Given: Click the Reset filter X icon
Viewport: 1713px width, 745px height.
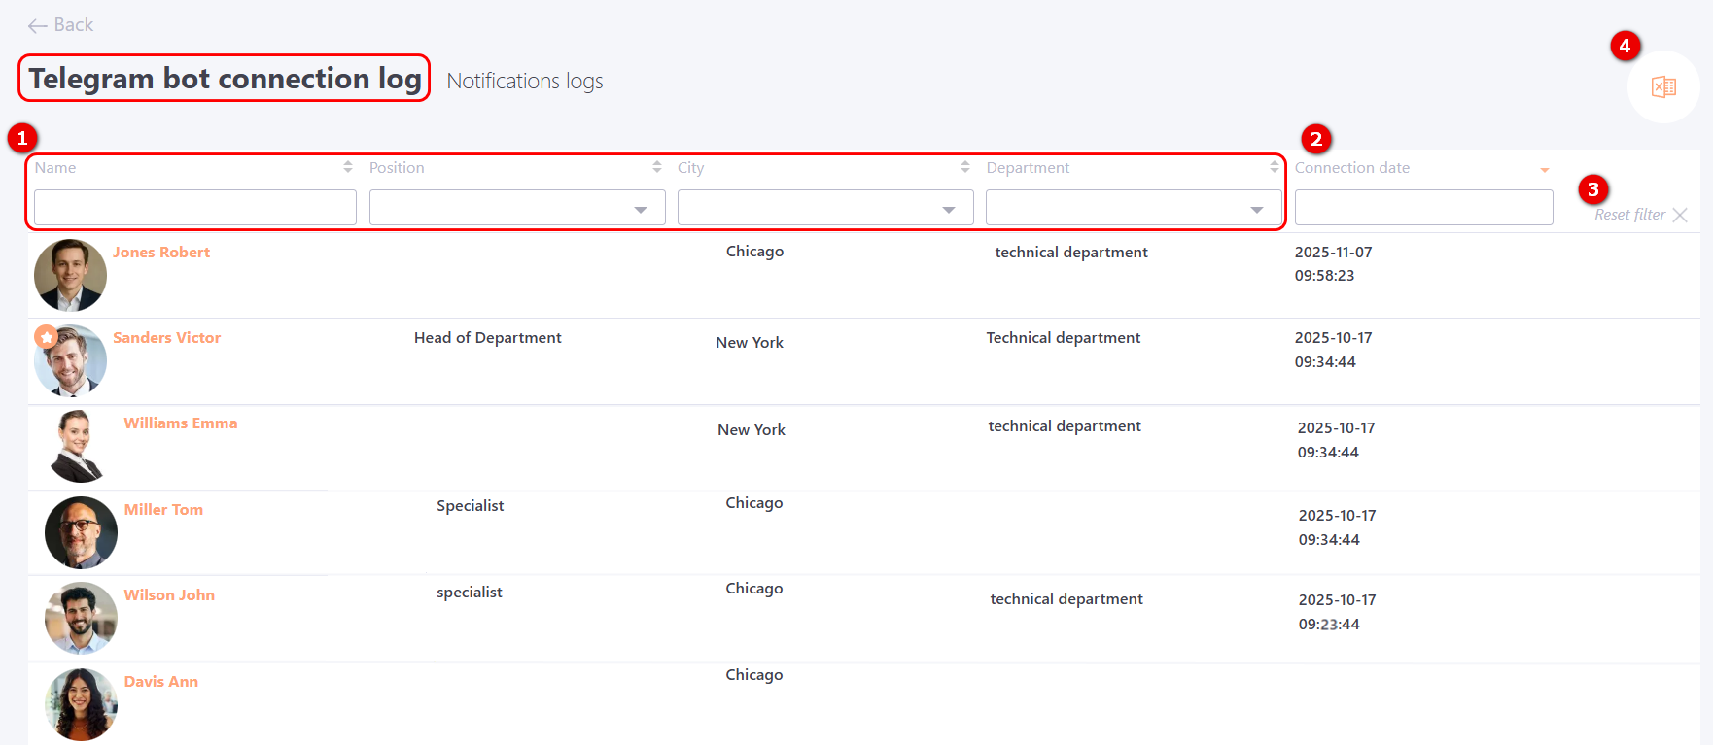Looking at the screenshot, I should (1680, 215).
